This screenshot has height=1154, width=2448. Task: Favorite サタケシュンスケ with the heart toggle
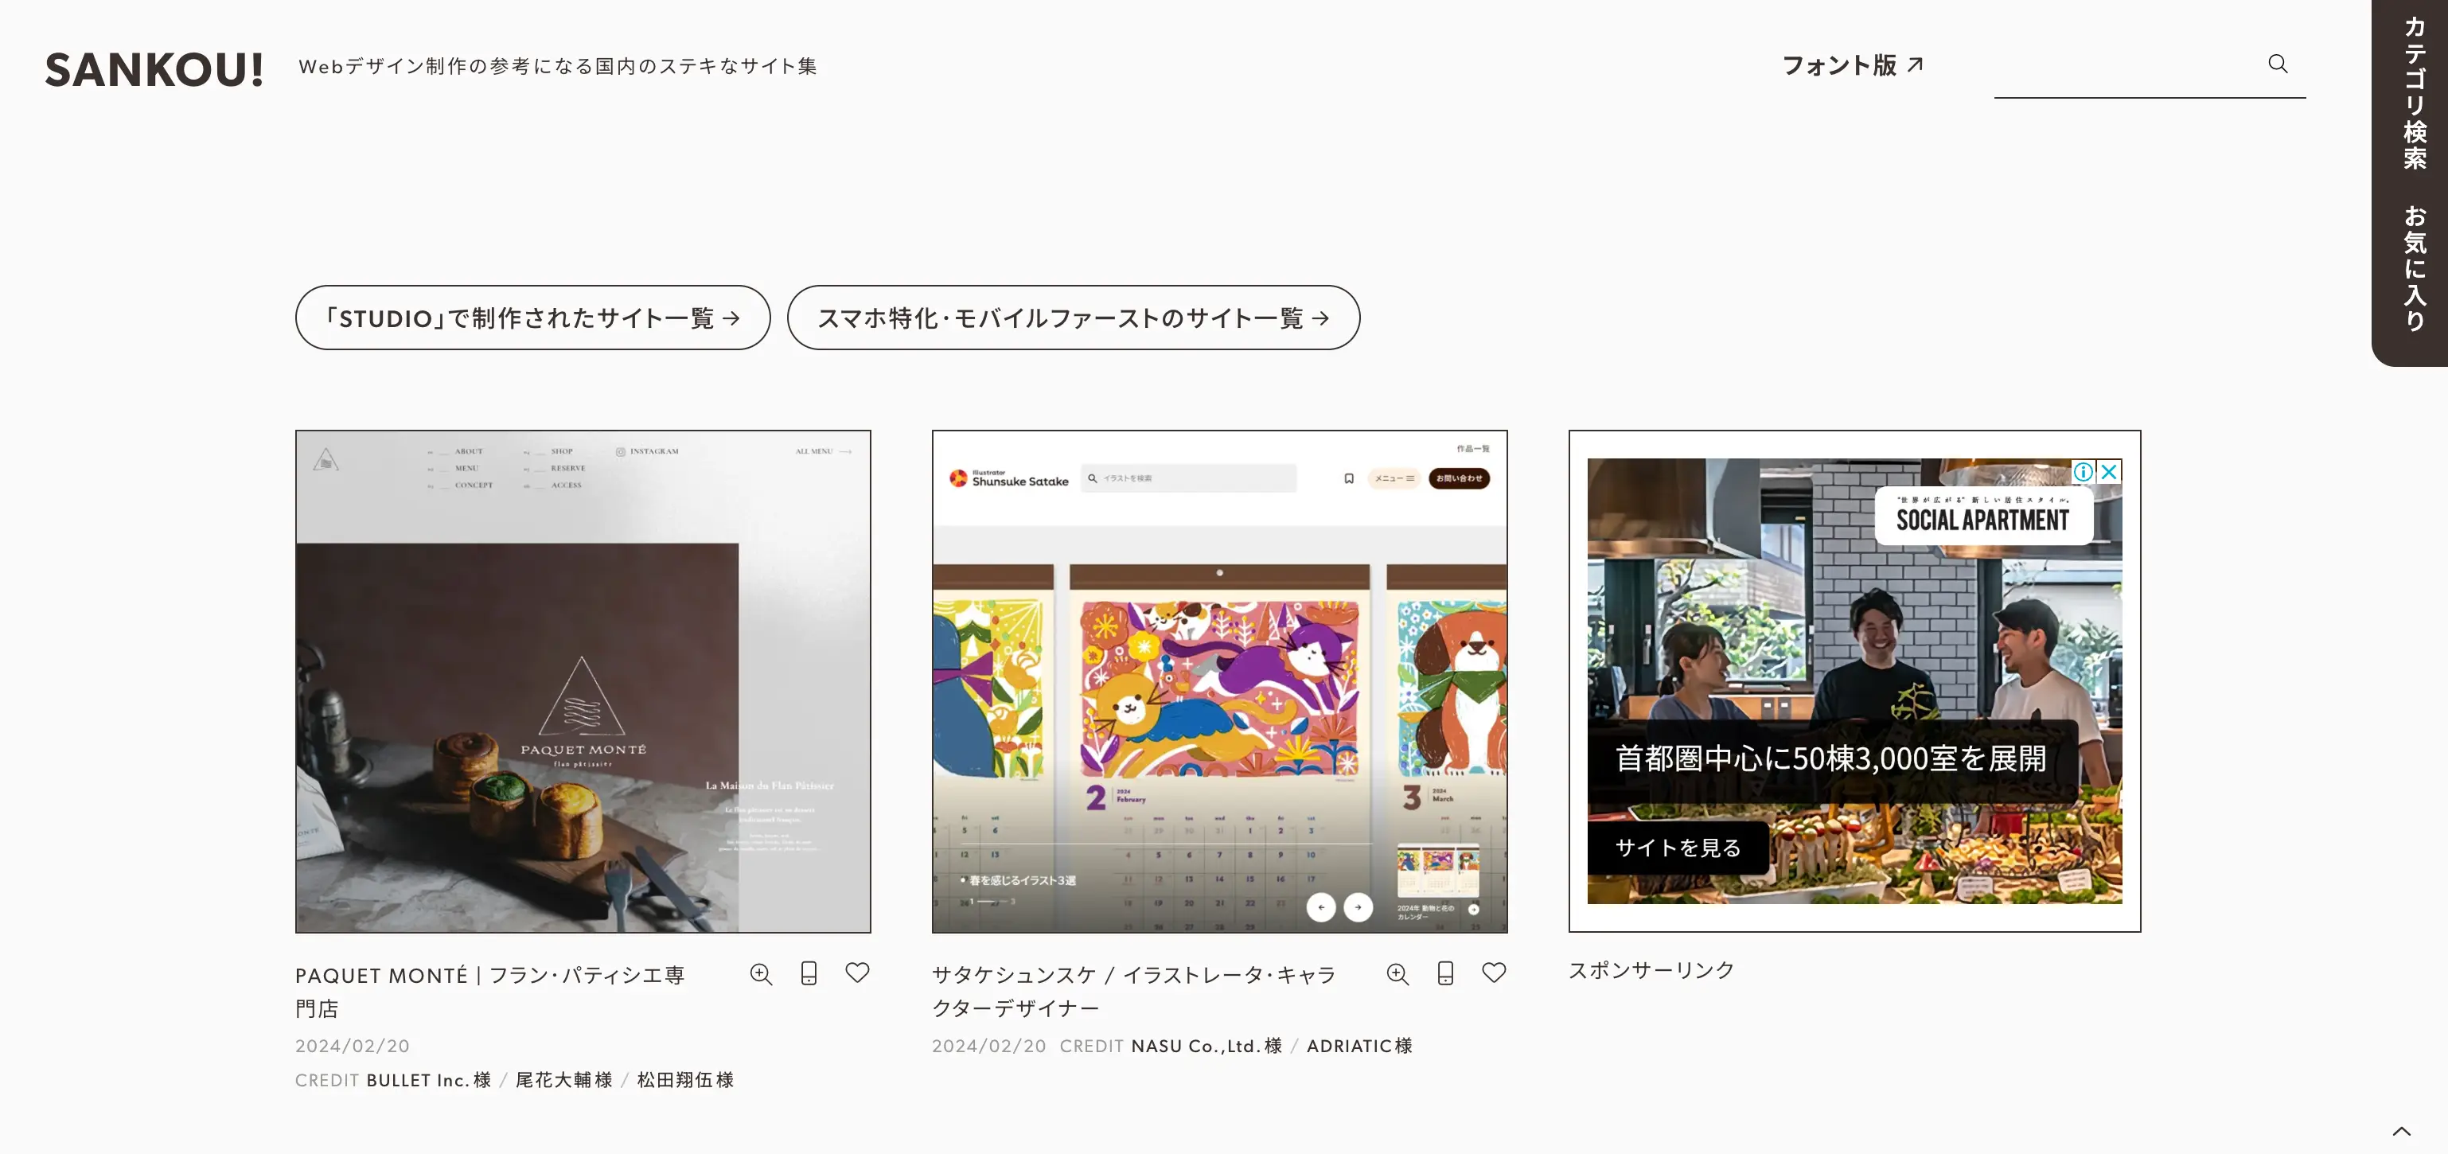coord(1494,973)
